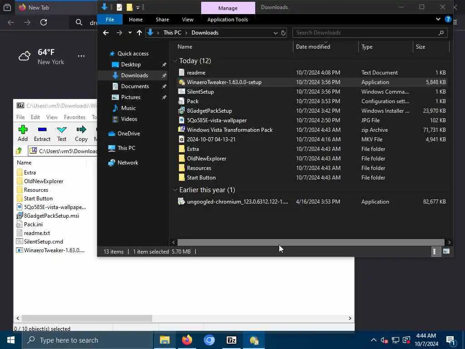
Task: Click the Test button in 7-Zip
Action: [62, 133]
